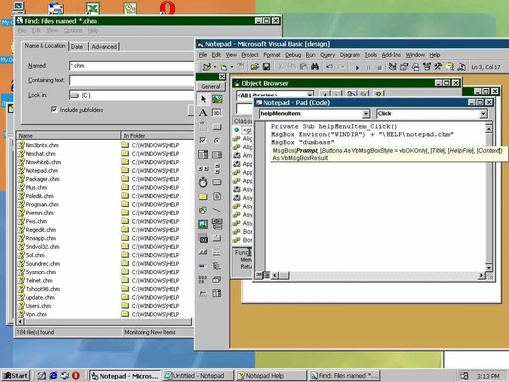
Task: Click the Containing text input field
Action: point(132,80)
